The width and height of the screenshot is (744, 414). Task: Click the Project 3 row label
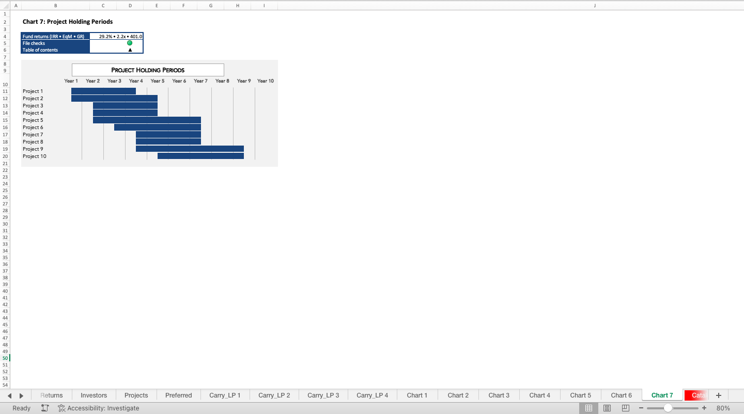click(33, 106)
